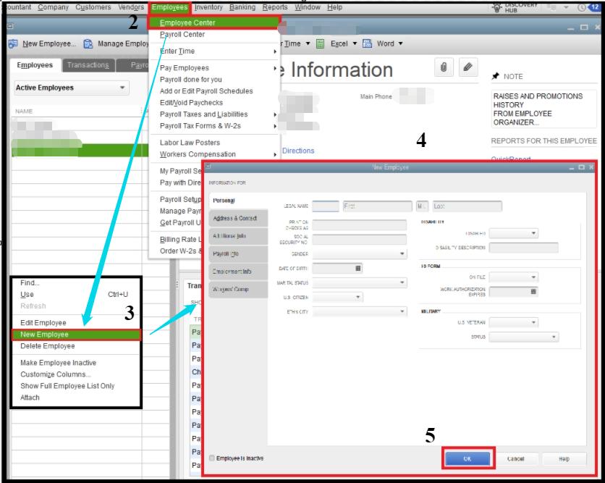Screen dimensions: 605x483
Task: Switch to the Transactions tab
Action: pyautogui.click(x=88, y=65)
